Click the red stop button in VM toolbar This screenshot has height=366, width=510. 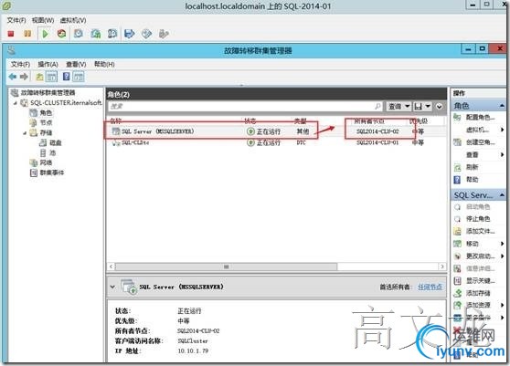pyautogui.click(x=11, y=34)
